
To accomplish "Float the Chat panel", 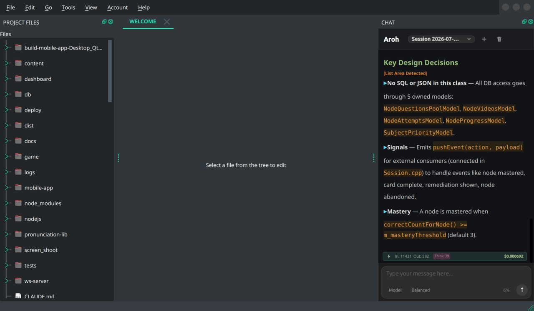I will 524,22.
